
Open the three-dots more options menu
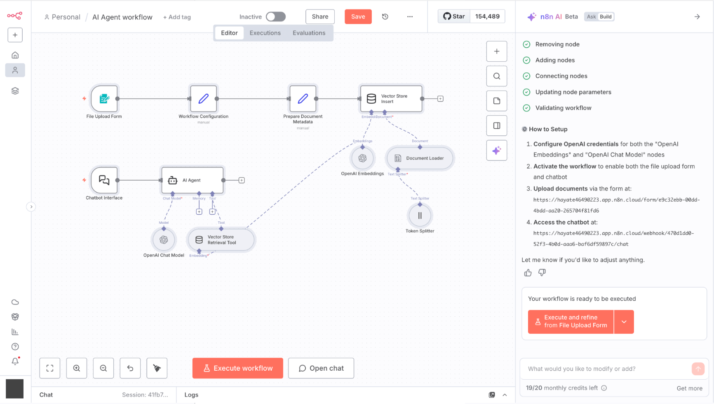click(x=410, y=16)
